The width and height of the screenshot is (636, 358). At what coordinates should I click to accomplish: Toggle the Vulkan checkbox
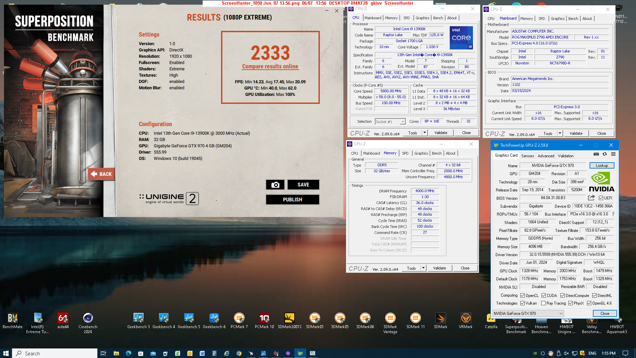tap(522, 303)
